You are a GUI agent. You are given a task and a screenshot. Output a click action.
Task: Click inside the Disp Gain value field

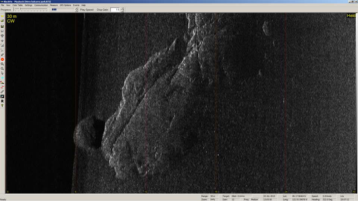pos(115,10)
